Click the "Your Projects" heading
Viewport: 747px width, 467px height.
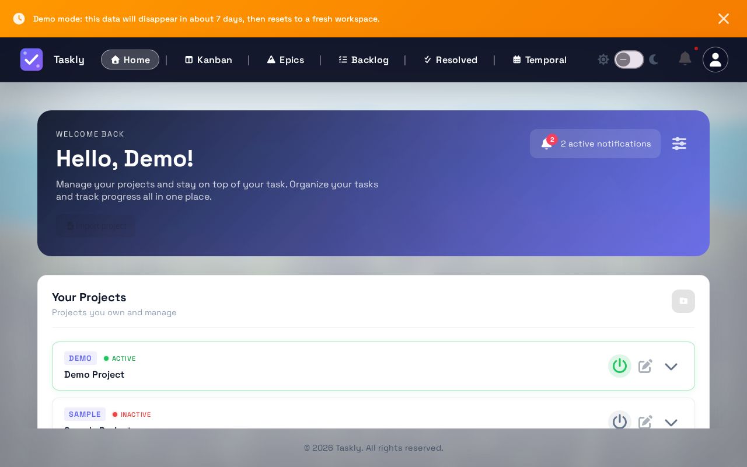(89, 297)
